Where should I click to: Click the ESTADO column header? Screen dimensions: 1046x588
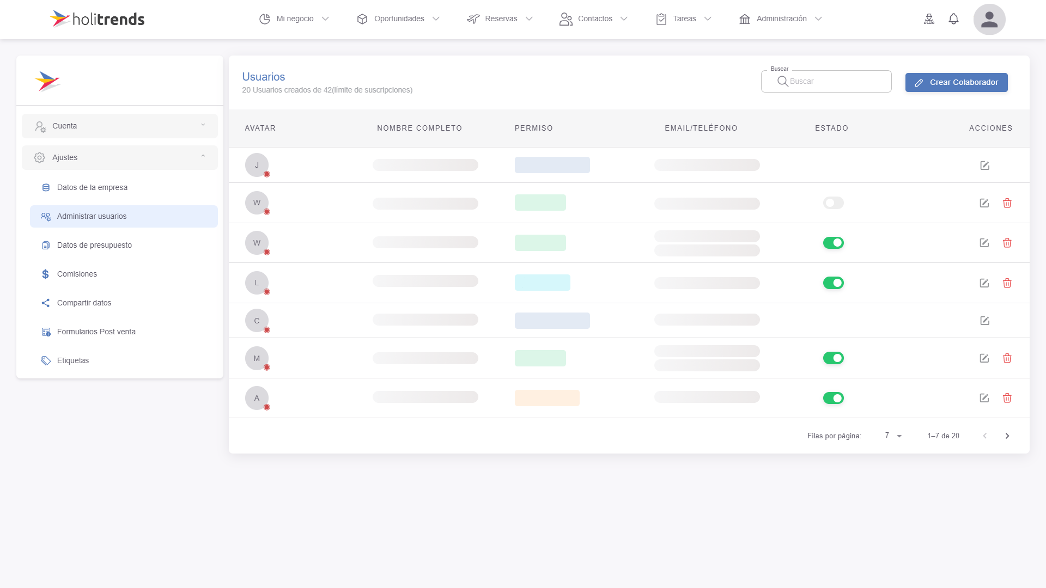pyautogui.click(x=832, y=128)
